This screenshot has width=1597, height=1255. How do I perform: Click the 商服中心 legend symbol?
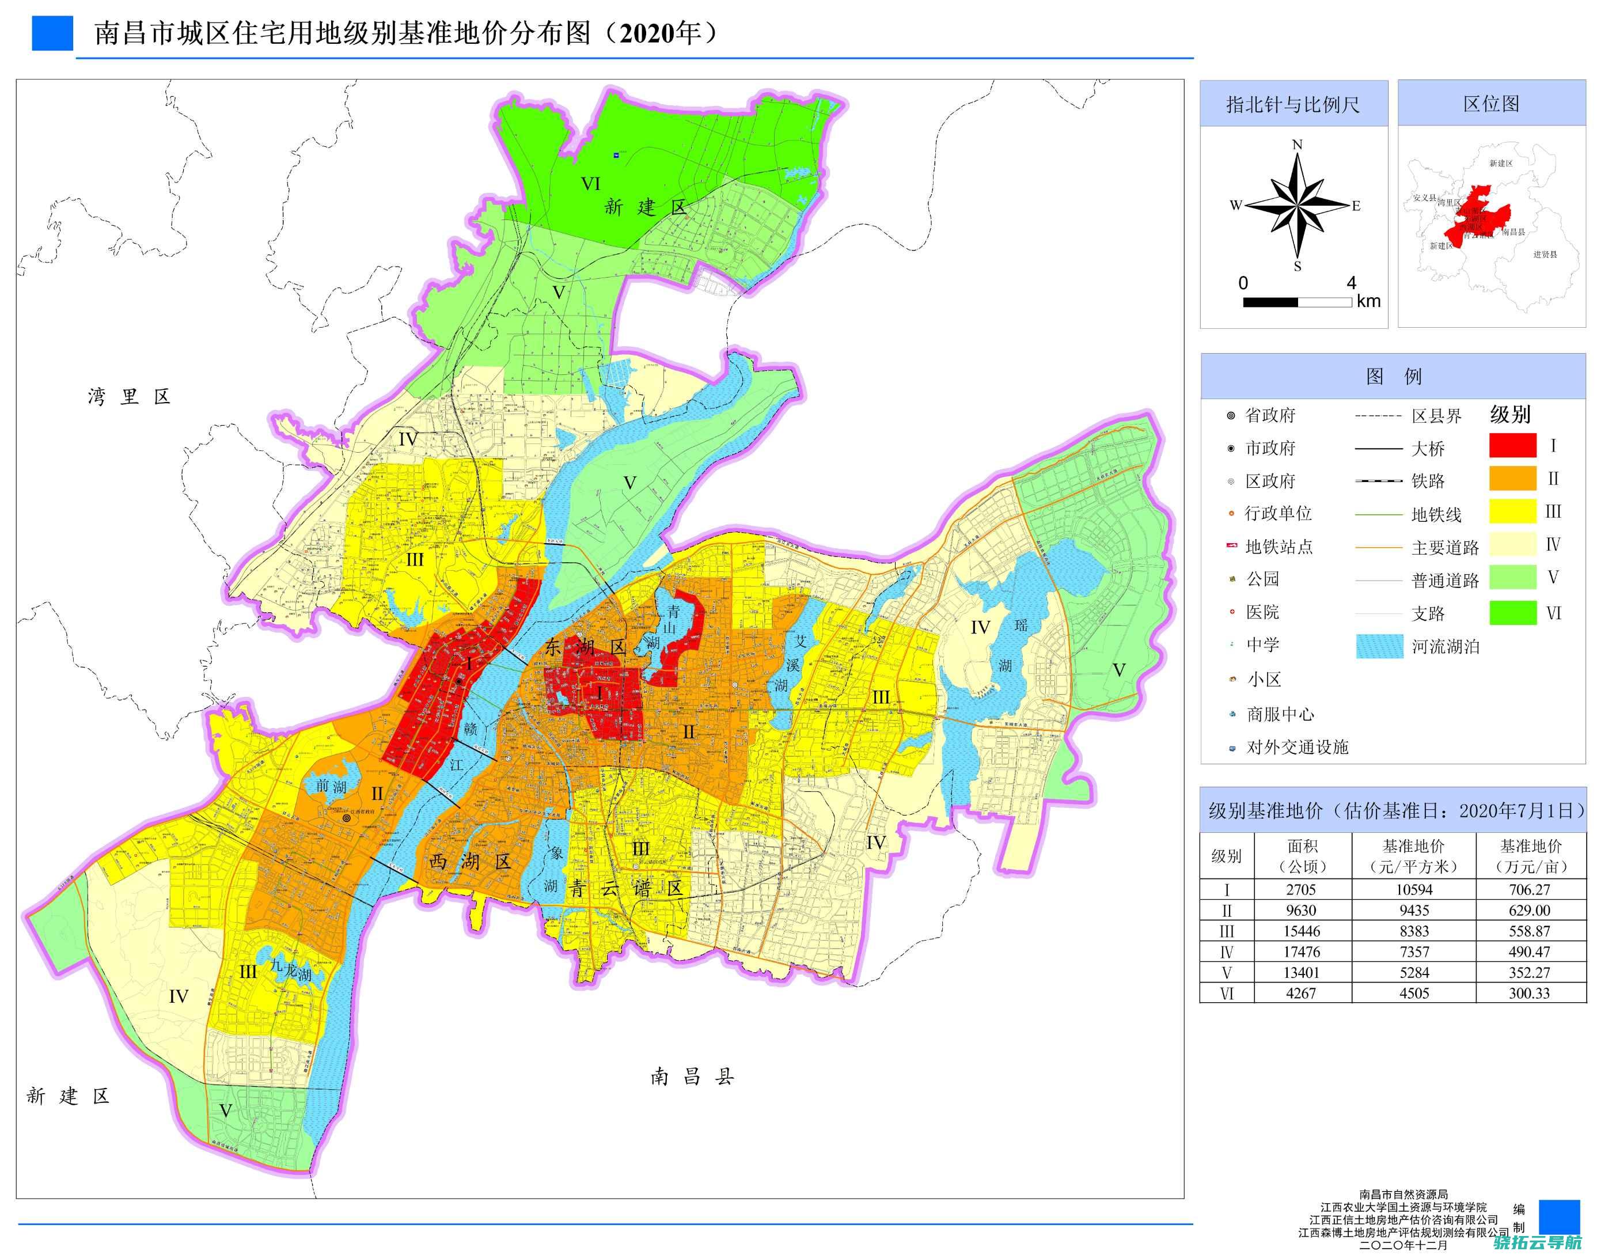[x=1231, y=714]
